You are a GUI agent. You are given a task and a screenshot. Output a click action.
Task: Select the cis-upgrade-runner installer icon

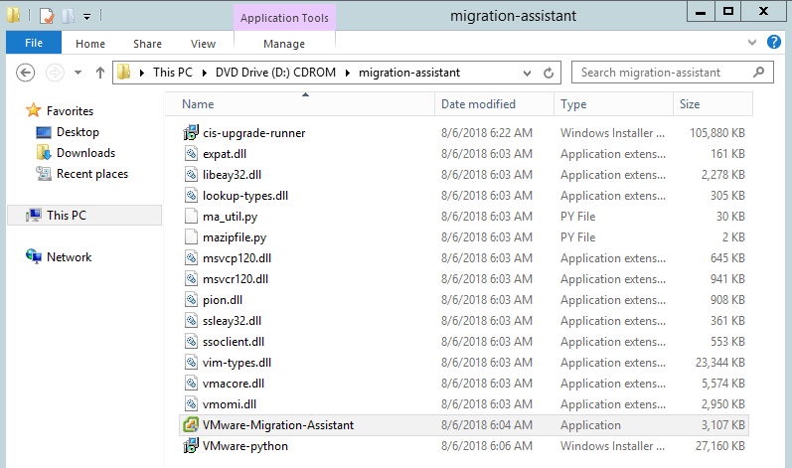192,133
